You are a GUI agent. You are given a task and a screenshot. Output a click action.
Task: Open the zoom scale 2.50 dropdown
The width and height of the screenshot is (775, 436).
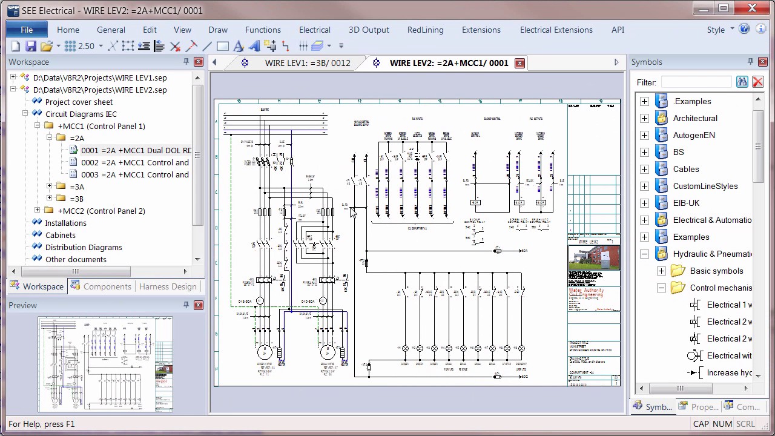pos(100,46)
